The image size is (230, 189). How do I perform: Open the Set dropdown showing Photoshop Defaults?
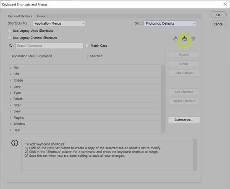point(170,23)
